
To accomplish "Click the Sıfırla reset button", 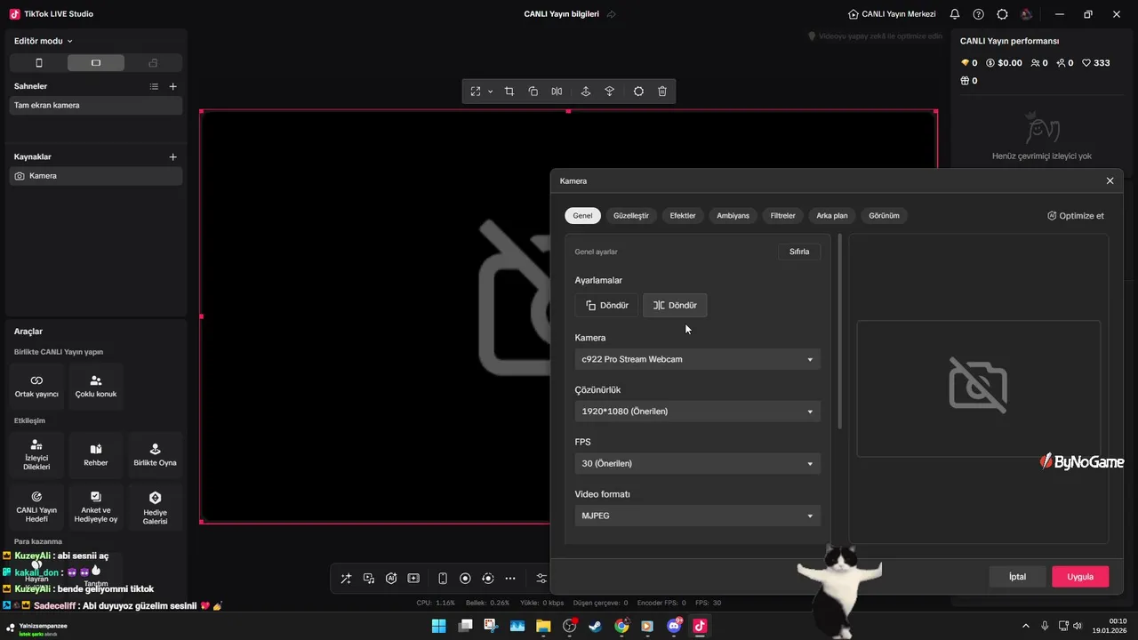I will (x=799, y=252).
